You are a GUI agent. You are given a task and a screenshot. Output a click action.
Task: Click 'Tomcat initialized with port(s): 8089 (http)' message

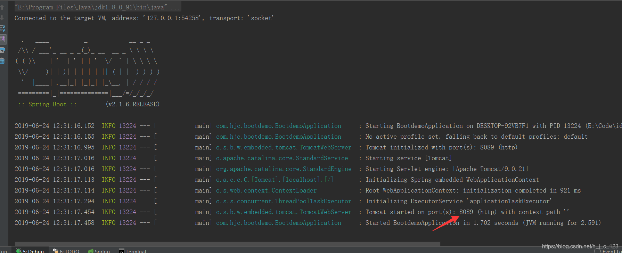click(x=442, y=147)
